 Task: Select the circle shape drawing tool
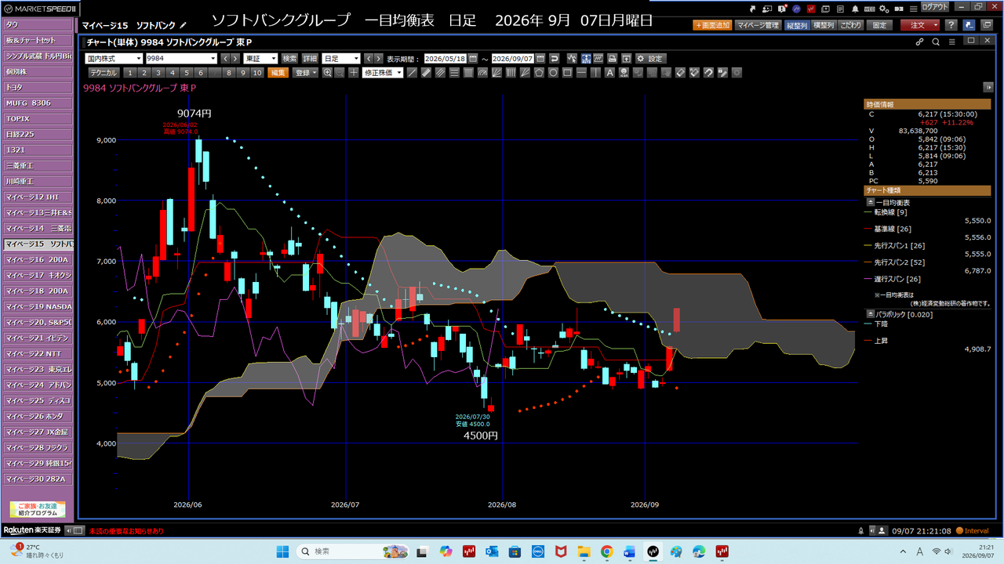553,73
